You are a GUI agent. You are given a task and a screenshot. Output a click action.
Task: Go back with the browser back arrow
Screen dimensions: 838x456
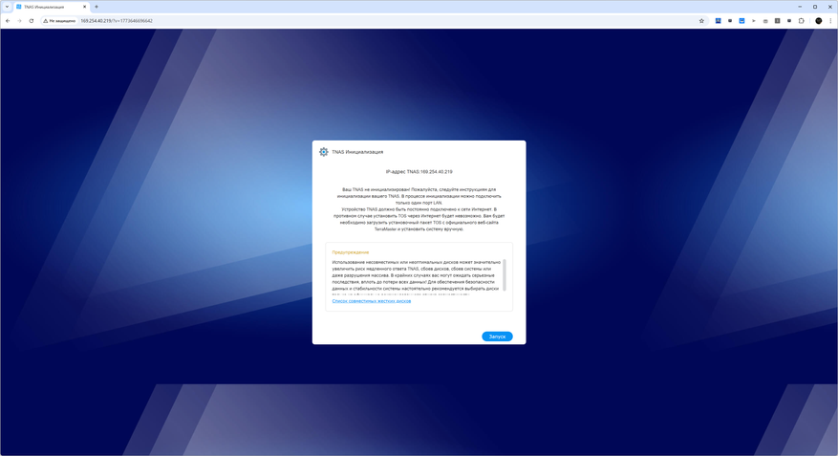[x=8, y=21]
